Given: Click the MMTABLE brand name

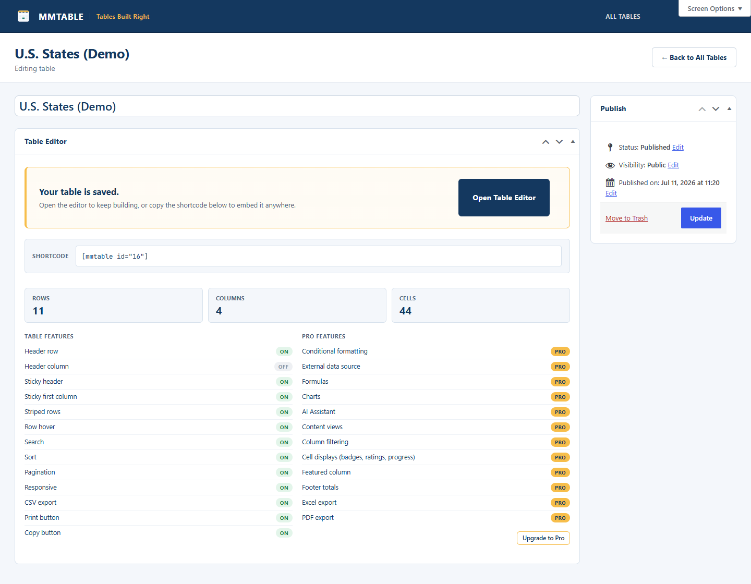Looking at the screenshot, I should point(61,17).
